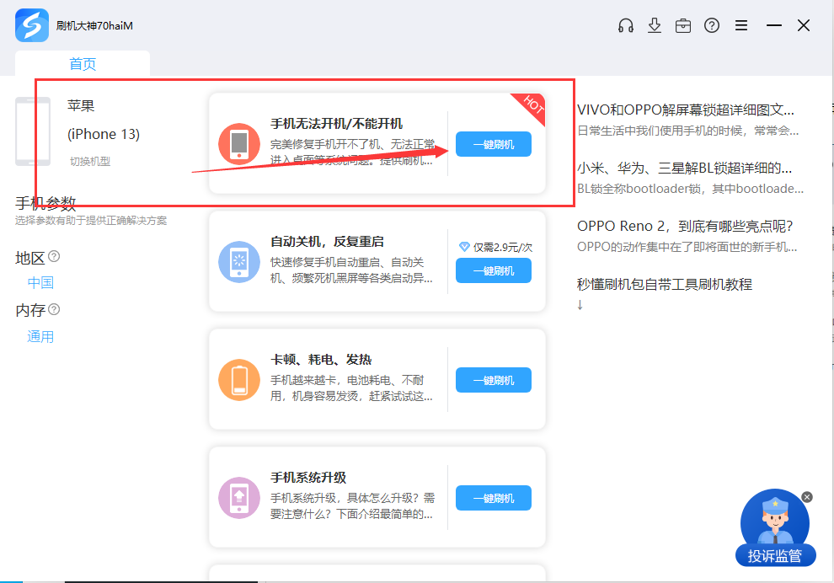
Task: Click title 自动关机，反复重启
Action: (x=327, y=242)
